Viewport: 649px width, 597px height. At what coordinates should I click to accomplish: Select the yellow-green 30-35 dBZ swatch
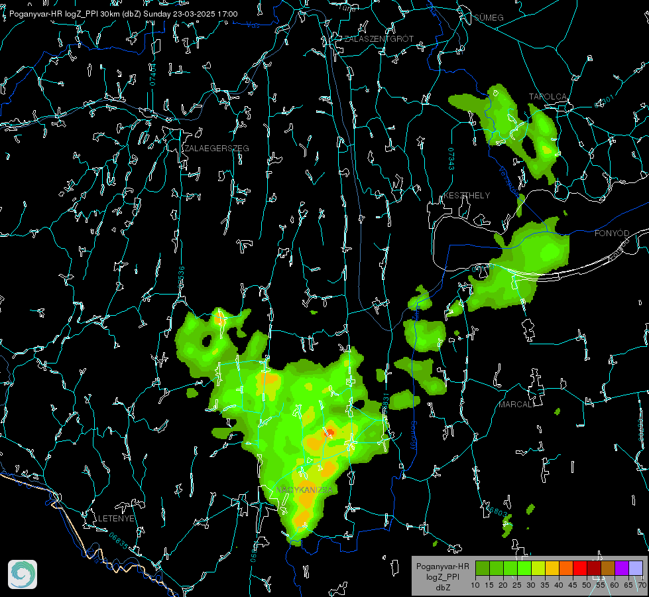click(538, 568)
